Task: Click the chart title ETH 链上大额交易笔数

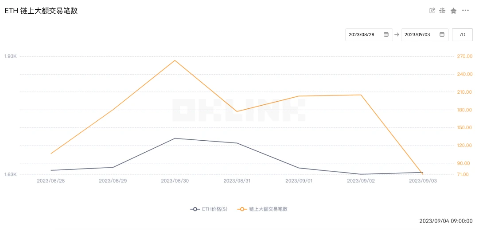Action: point(41,11)
